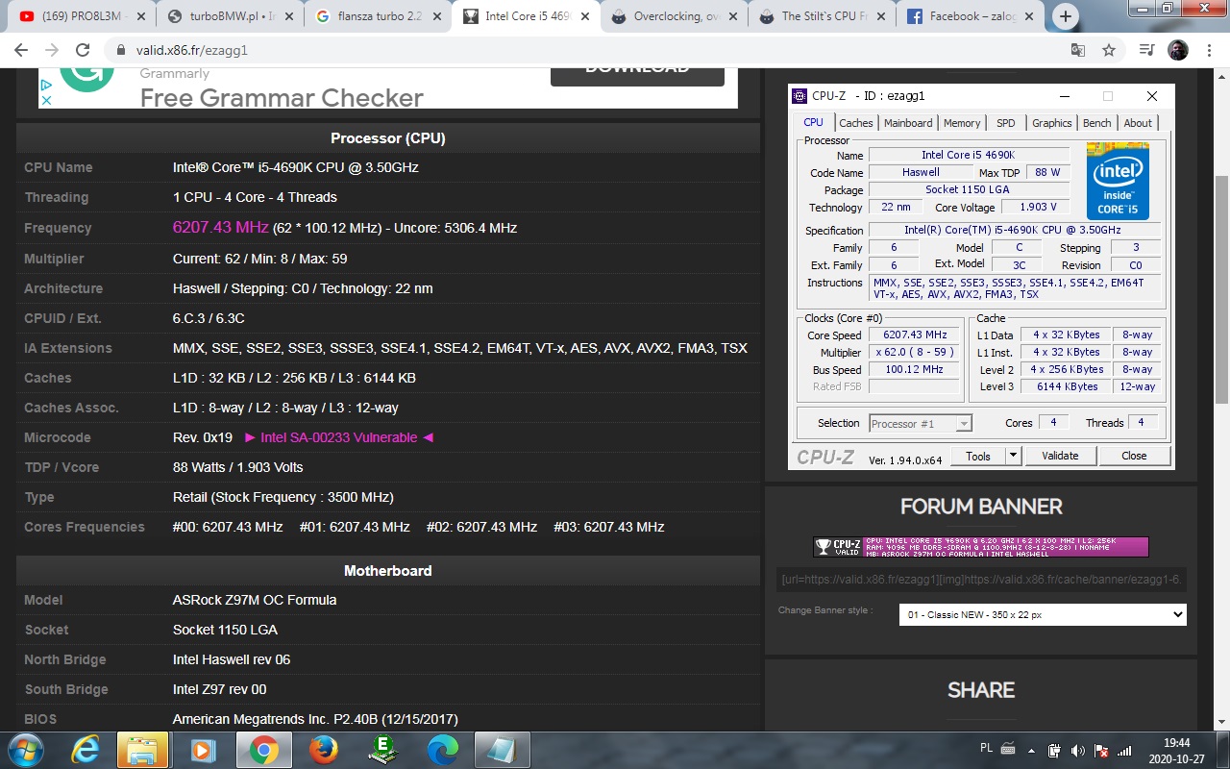
Task: Switch to The Stilt's CPU tab
Action: pyautogui.click(x=819, y=16)
